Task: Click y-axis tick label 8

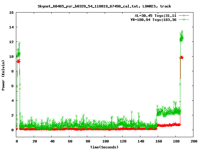Action: click(x=12, y=71)
